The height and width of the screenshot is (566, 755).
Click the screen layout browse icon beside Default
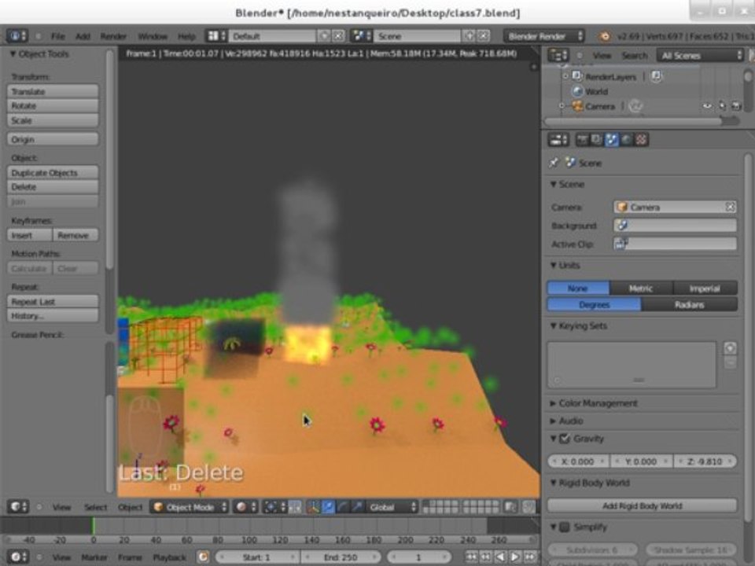pos(215,36)
